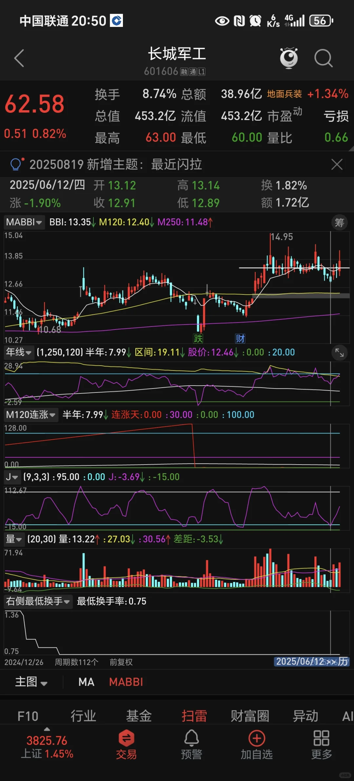This screenshot has height=781, width=354.
Task: Tap the 预警 alert bell icon
Action: pyautogui.click(x=191, y=745)
